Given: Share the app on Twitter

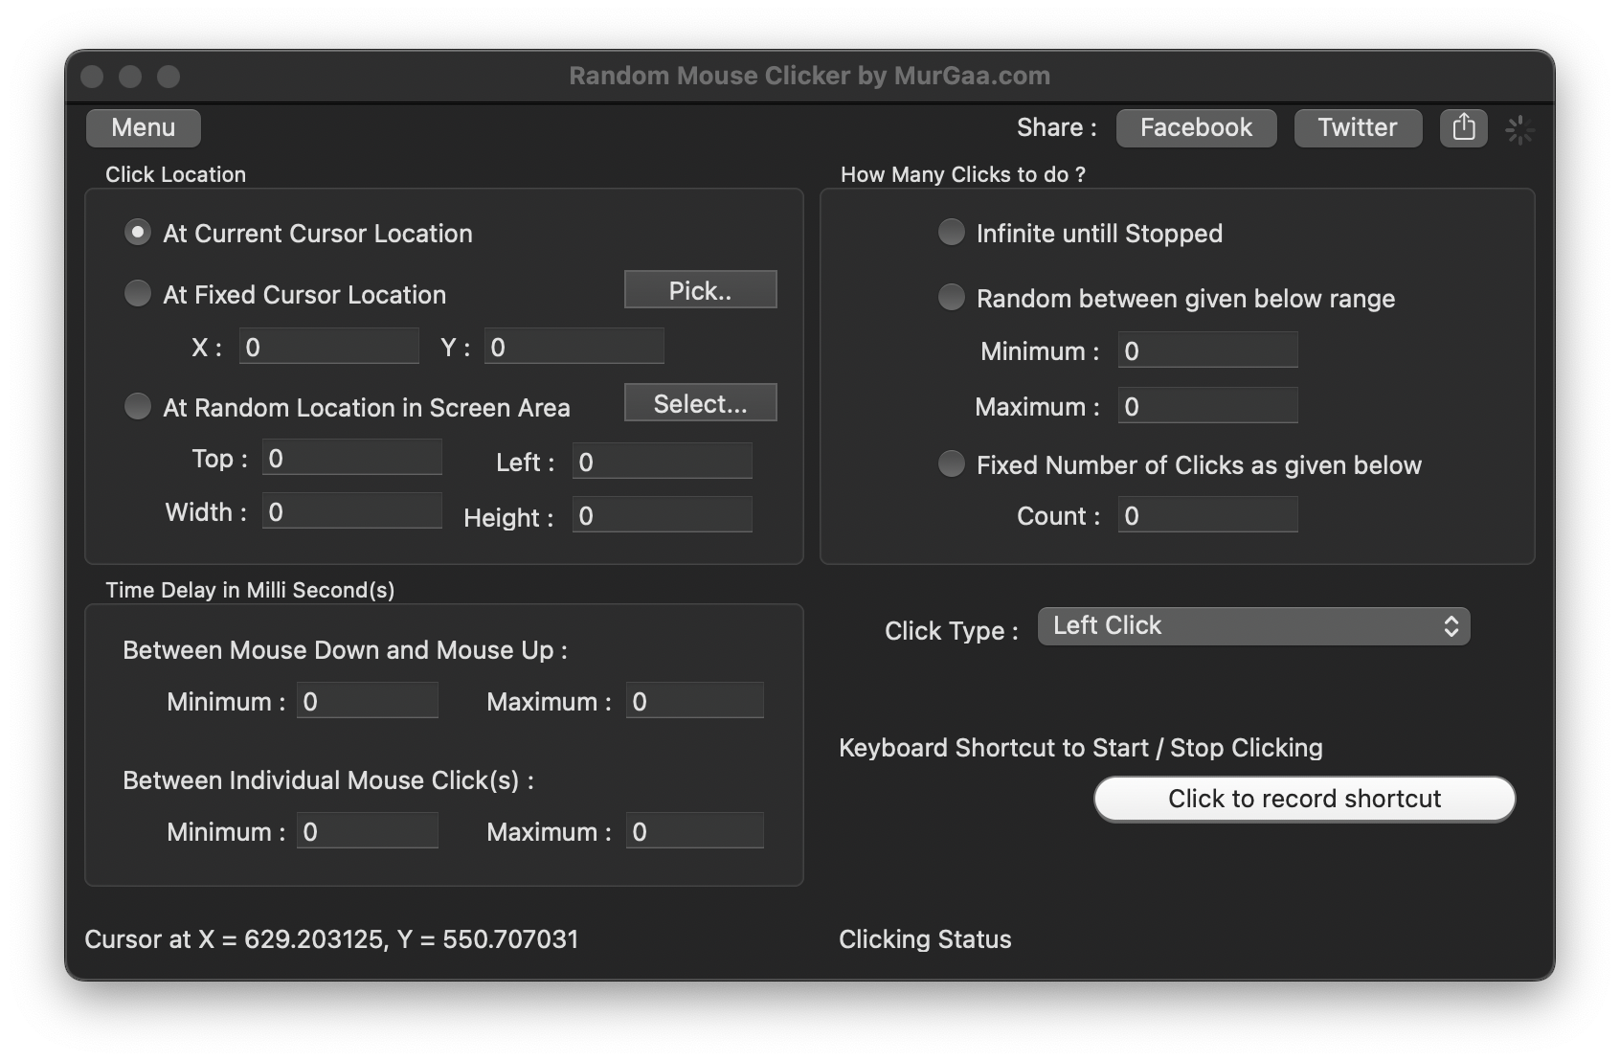Looking at the screenshot, I should 1358,127.
